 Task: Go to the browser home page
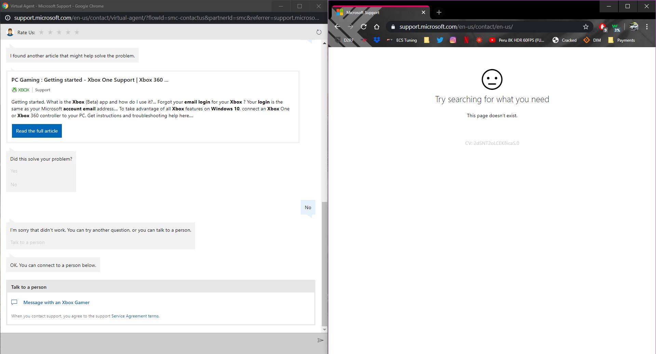[377, 27]
